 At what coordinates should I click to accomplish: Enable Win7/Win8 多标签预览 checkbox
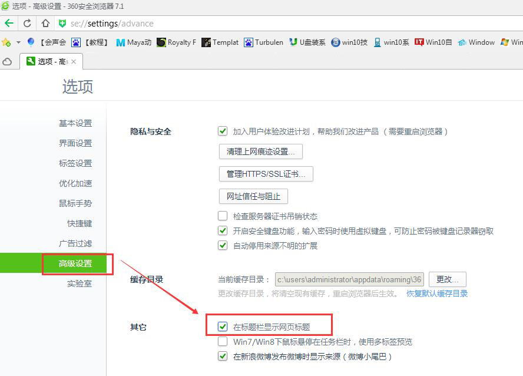[223, 341]
